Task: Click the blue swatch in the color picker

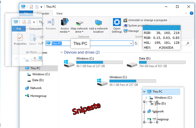Action: (x=162, y=28)
